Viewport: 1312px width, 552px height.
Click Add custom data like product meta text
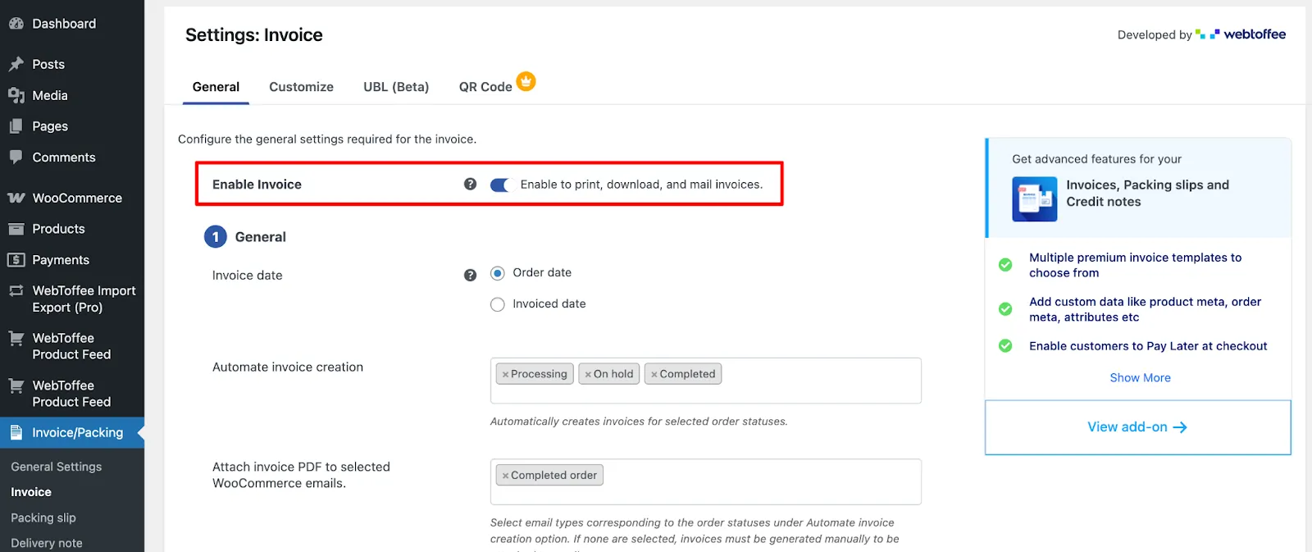(x=1145, y=309)
